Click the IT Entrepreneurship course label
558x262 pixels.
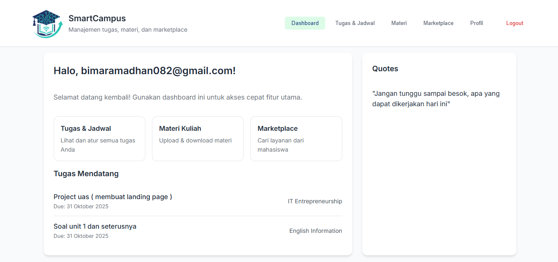coord(315,201)
